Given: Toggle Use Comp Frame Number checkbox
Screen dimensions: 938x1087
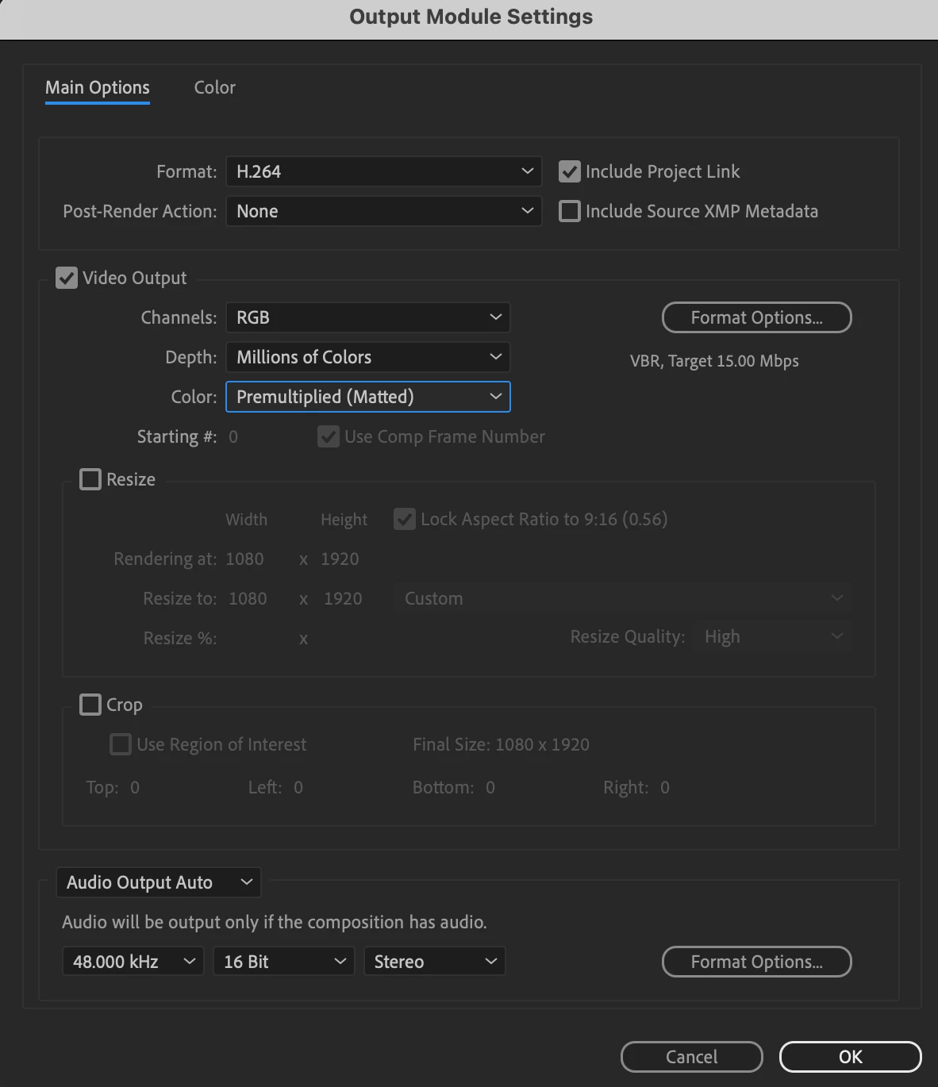Looking at the screenshot, I should (x=329, y=436).
